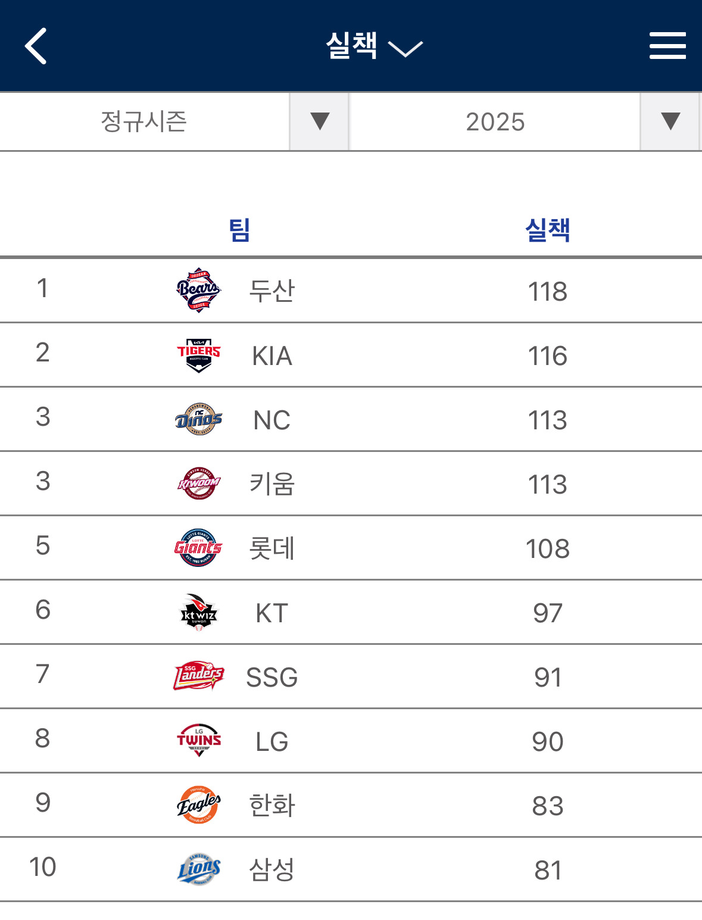
Task: Click the LG Twins logo
Action: click(x=199, y=741)
